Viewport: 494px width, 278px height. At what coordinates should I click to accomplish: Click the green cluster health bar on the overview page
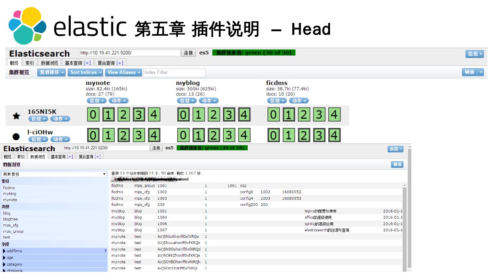pyautogui.click(x=254, y=53)
